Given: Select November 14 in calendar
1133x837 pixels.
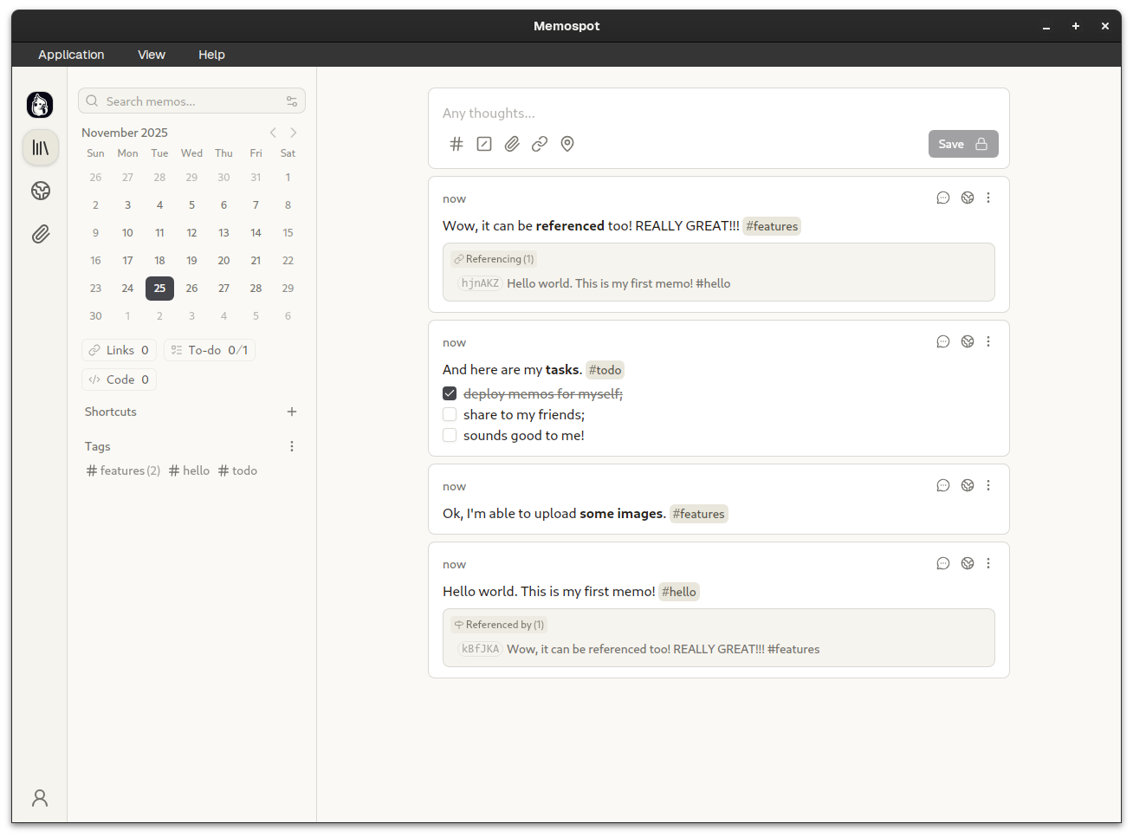Looking at the screenshot, I should point(256,233).
